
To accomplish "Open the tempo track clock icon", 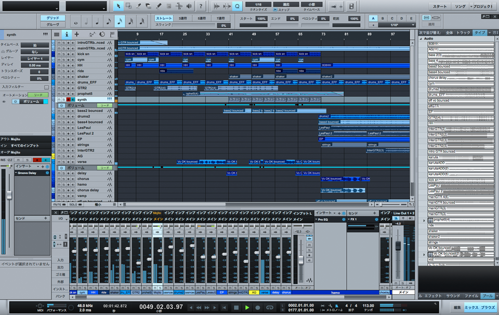I will coord(102,34).
